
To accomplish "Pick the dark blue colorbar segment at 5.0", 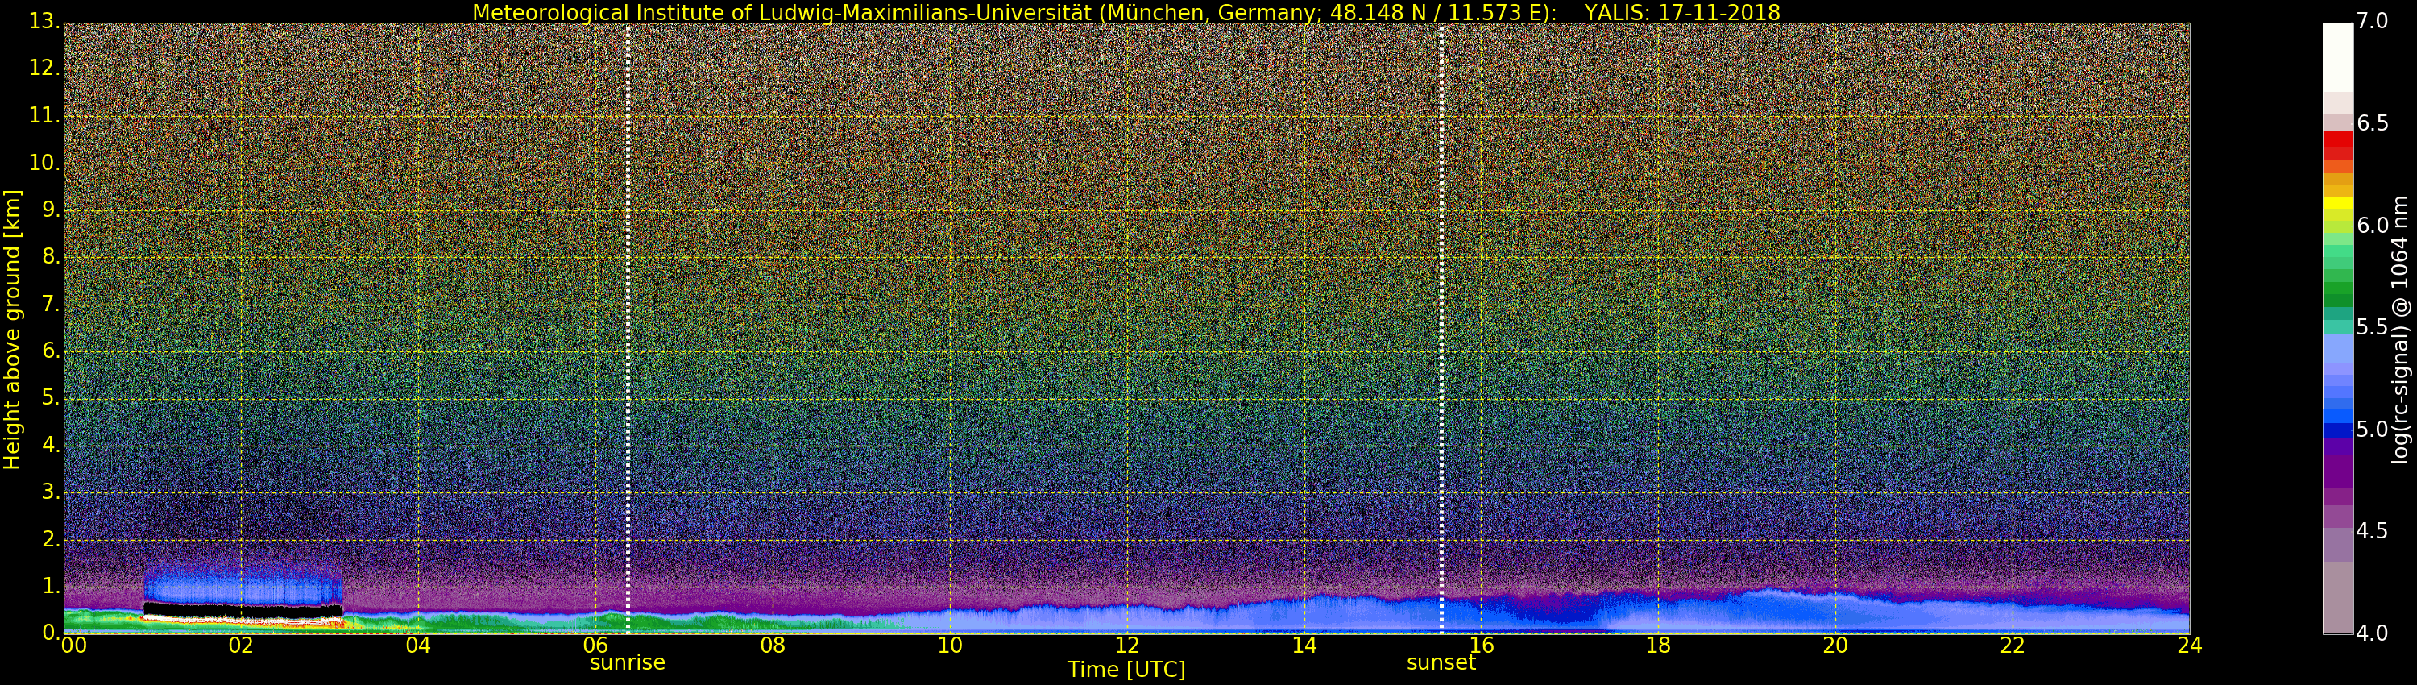I will click(2337, 430).
